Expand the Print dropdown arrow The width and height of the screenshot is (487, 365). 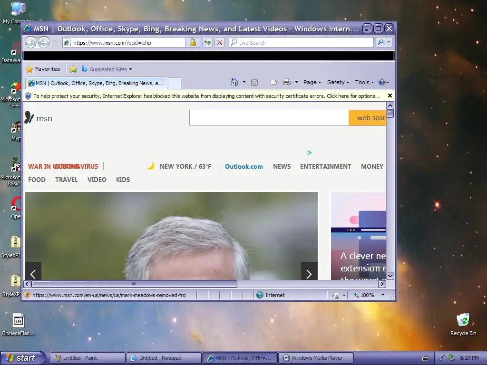[296, 82]
